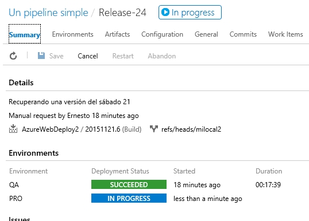Image resolution: width=309 pixels, height=221 pixels.
Task: Click the green SUCCEEDED status for QA
Action: (129, 184)
